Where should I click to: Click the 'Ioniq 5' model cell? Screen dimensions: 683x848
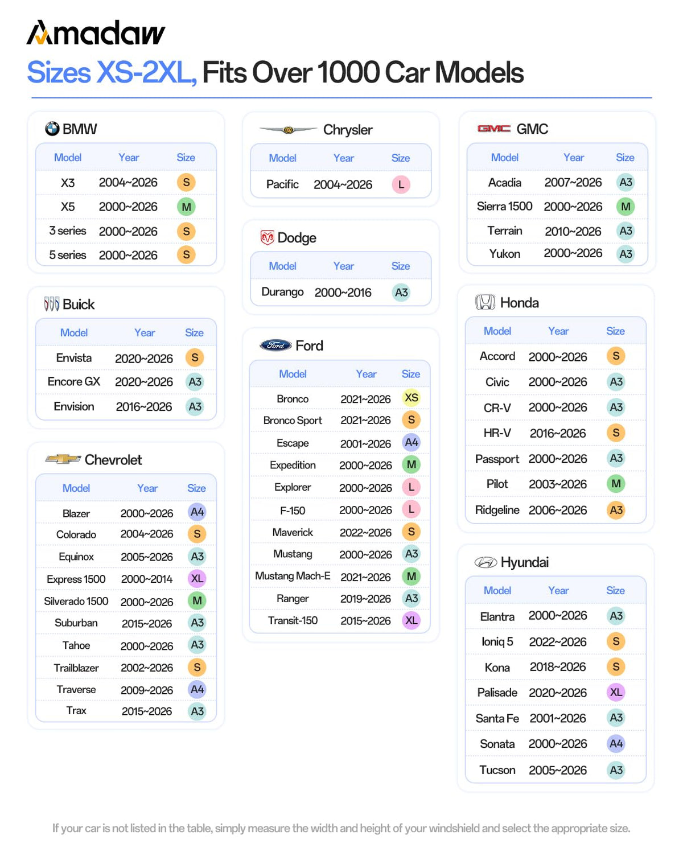point(497,641)
